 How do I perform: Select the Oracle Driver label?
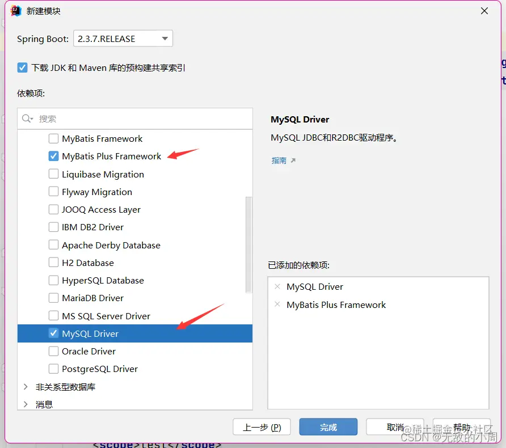[88, 351]
